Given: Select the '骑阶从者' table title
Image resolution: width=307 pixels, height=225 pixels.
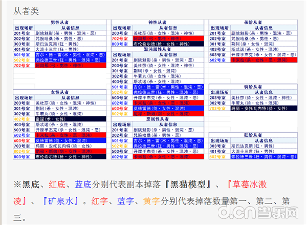Looking at the screenshot, I should click(x=253, y=87).
